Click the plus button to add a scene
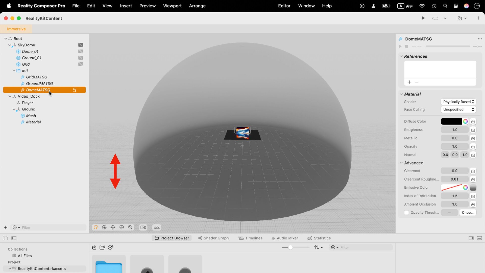This screenshot has height=273, width=485. [478, 18]
